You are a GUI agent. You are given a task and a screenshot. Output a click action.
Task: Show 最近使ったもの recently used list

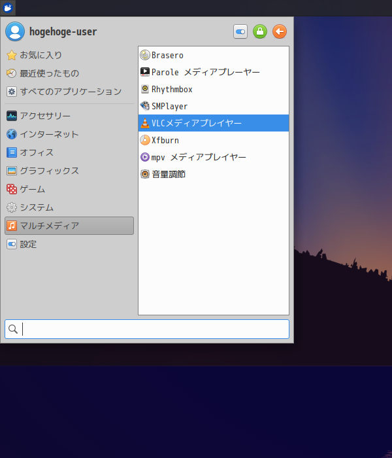[x=69, y=73]
